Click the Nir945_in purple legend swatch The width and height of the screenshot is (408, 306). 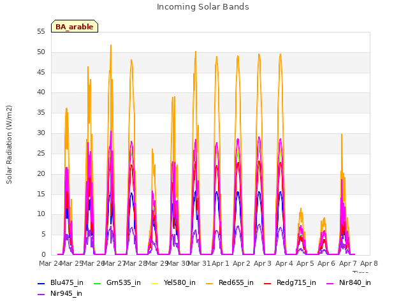(x=41, y=295)
